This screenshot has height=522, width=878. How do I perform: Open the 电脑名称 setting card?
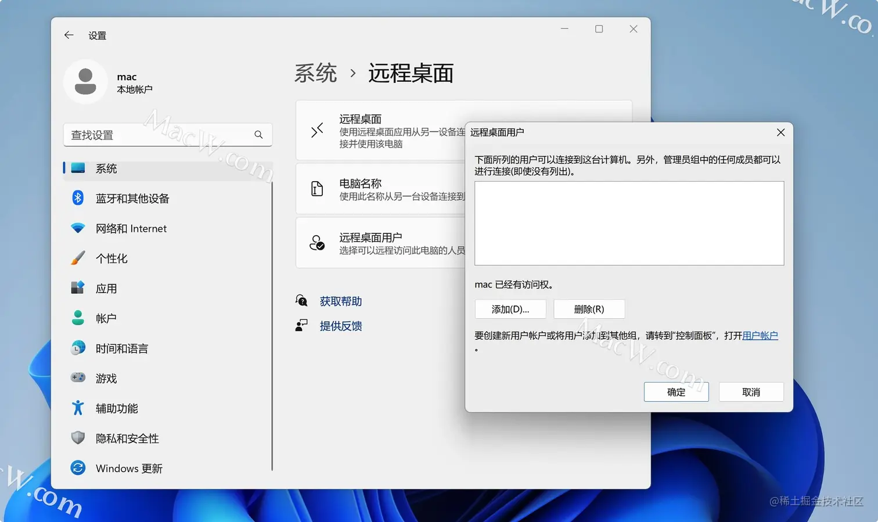coord(380,189)
